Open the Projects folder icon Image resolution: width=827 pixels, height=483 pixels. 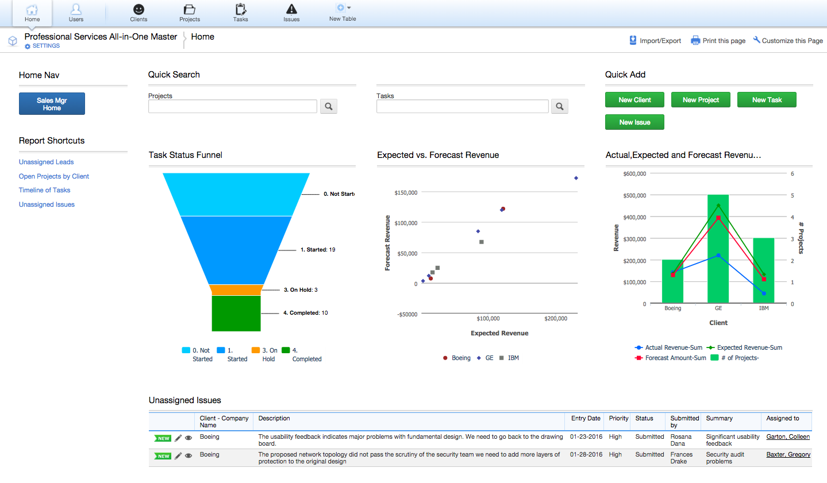[x=189, y=9]
